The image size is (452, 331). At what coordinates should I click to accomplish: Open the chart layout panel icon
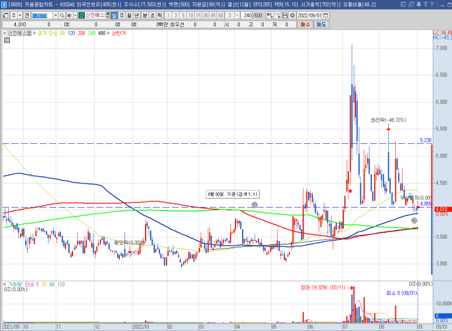click(5, 16)
